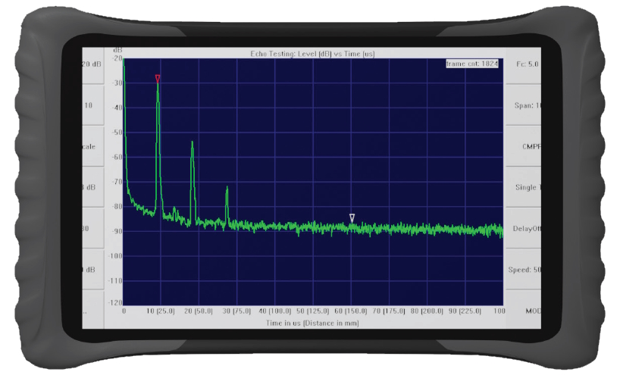Open the Speed setting softkey
Screen dimensions: 620x375
[528, 270]
